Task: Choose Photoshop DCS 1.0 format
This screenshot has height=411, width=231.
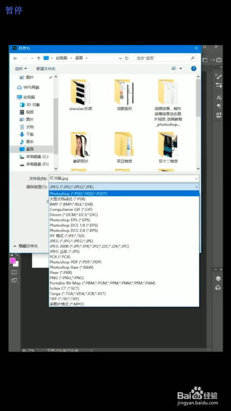Action: 124,225
